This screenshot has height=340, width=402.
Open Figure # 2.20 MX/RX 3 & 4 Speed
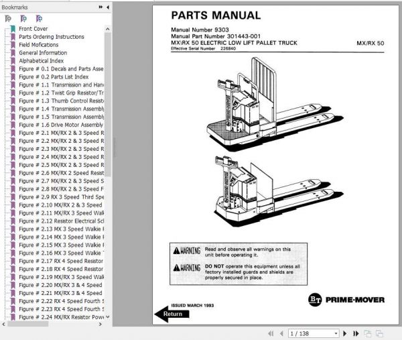point(60,285)
